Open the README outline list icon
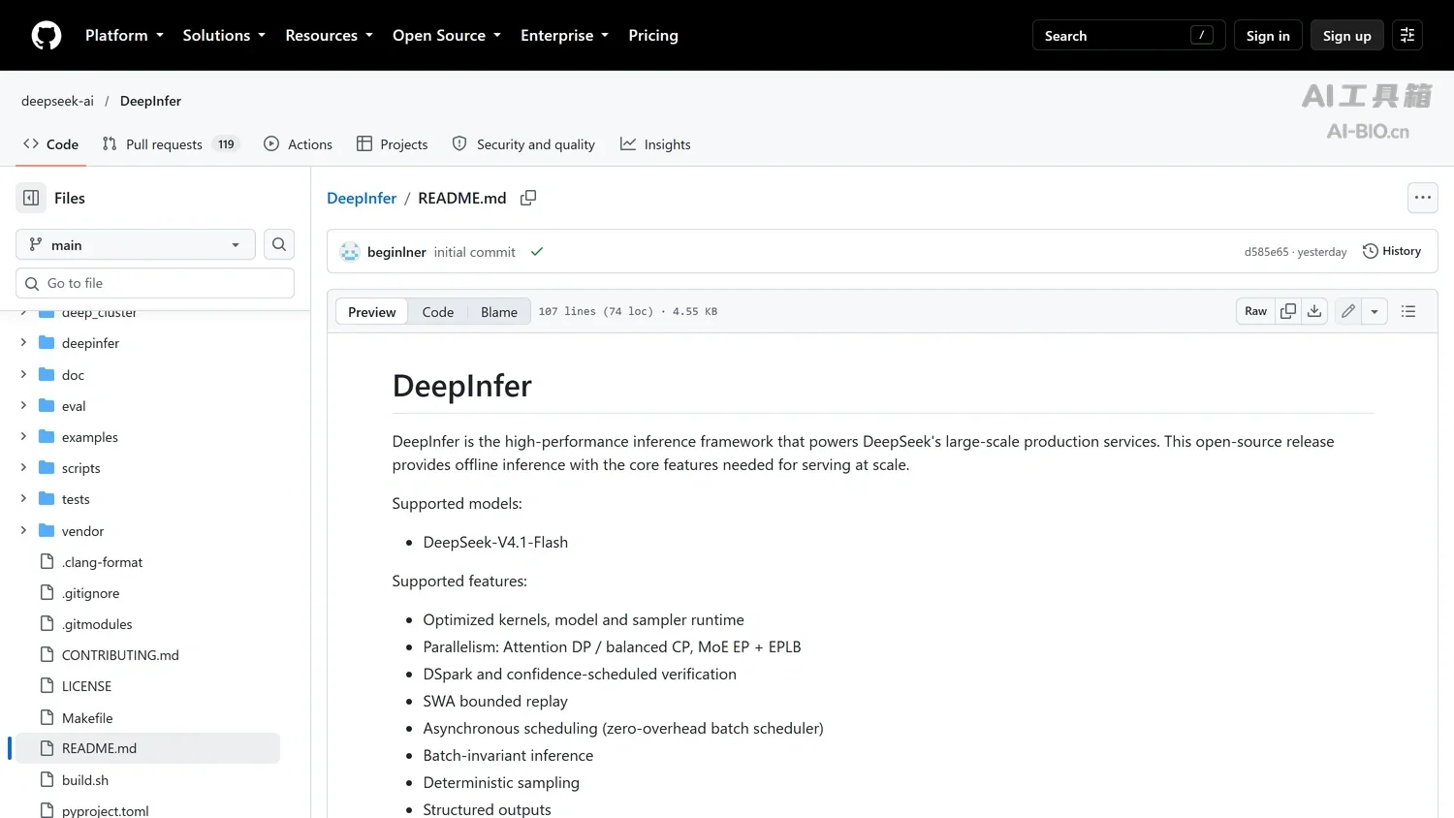Viewport: 1454px width, 818px height. click(x=1408, y=311)
